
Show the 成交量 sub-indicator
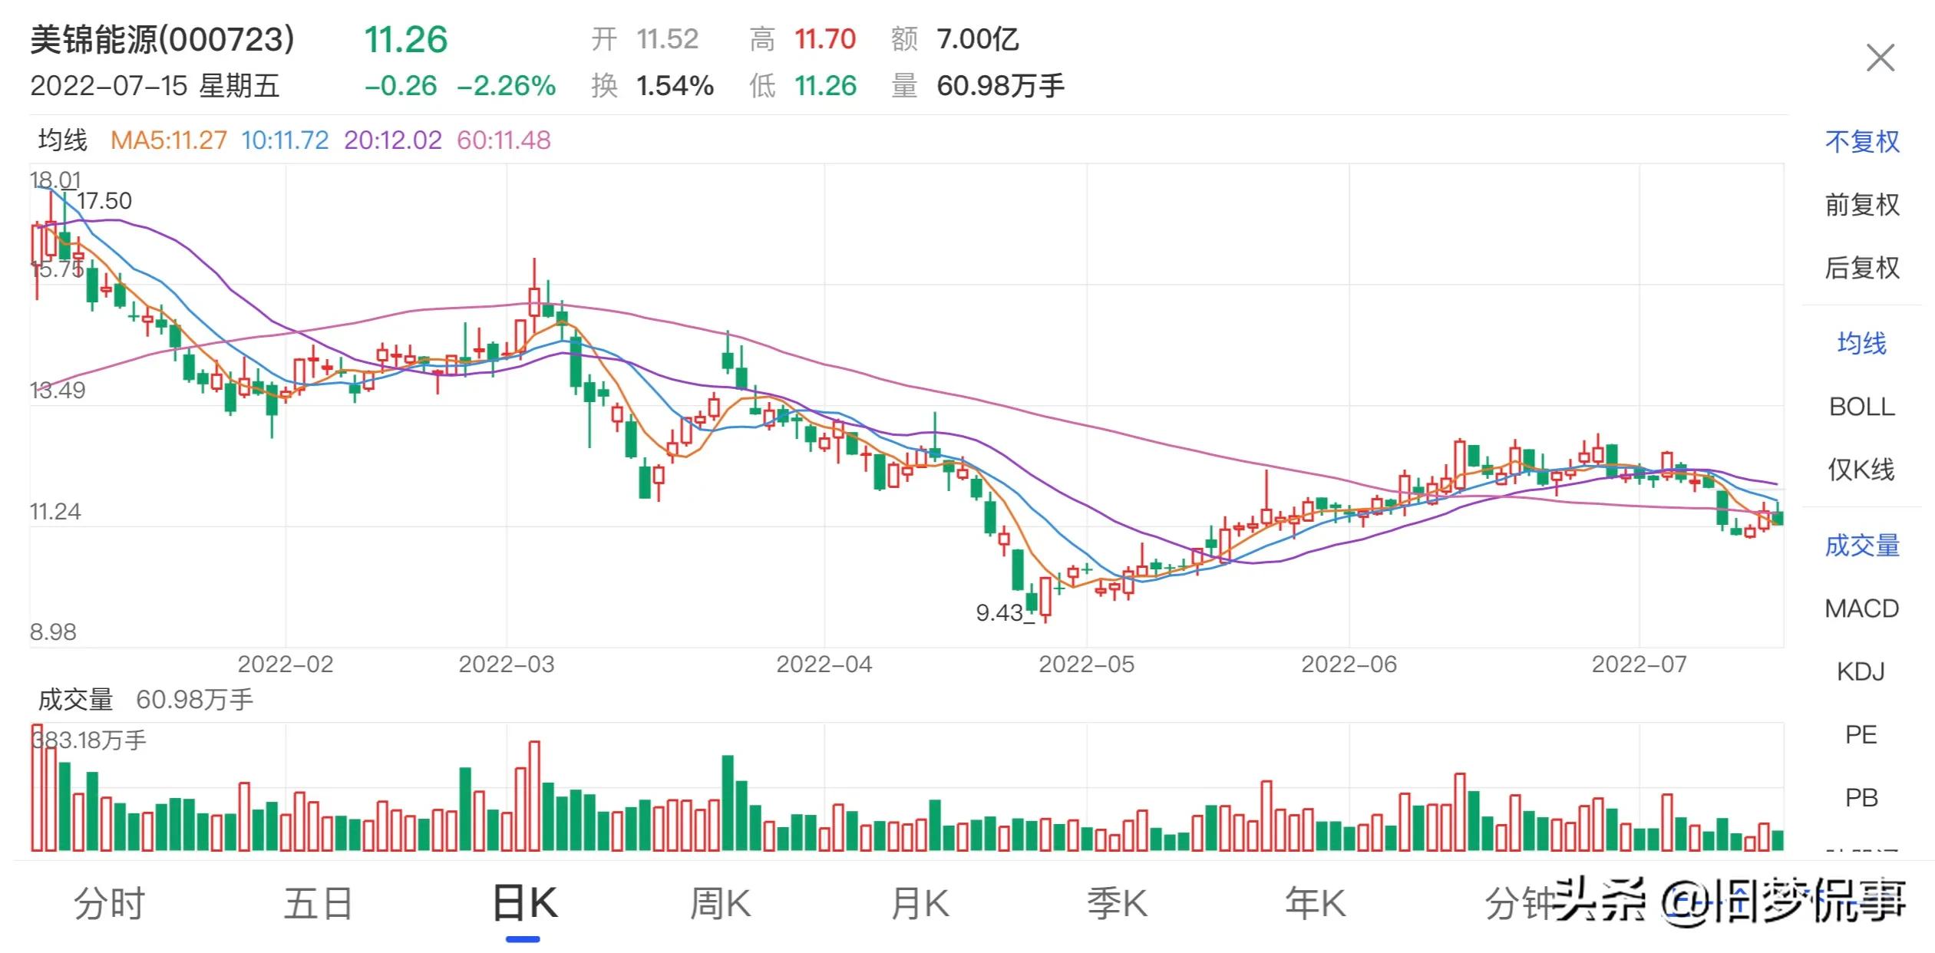click(x=1861, y=545)
